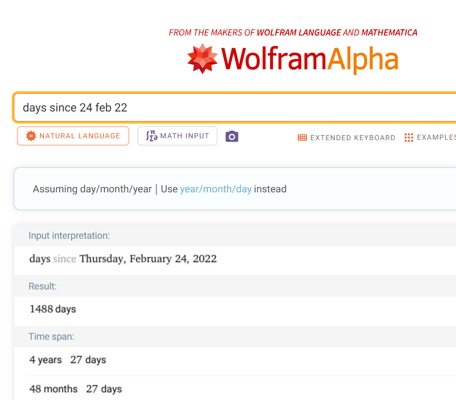Open the Examples link
Viewport: 456px width, 400px height.
[430, 137]
